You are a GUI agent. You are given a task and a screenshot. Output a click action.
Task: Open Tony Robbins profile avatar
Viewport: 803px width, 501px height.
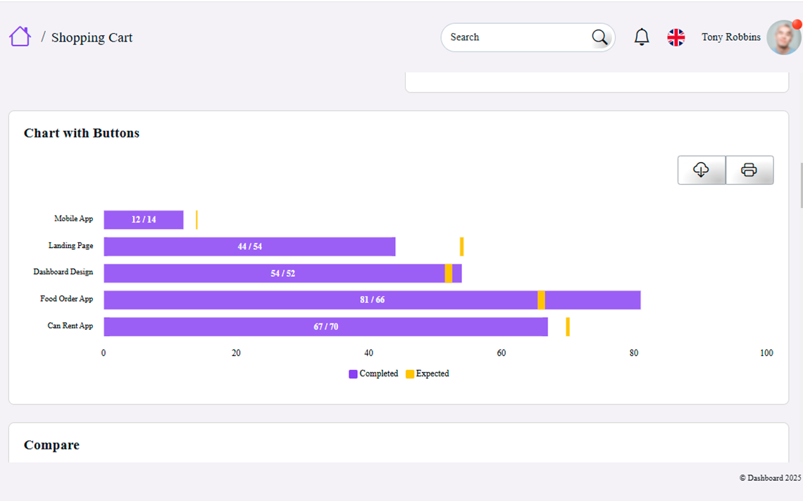(783, 37)
